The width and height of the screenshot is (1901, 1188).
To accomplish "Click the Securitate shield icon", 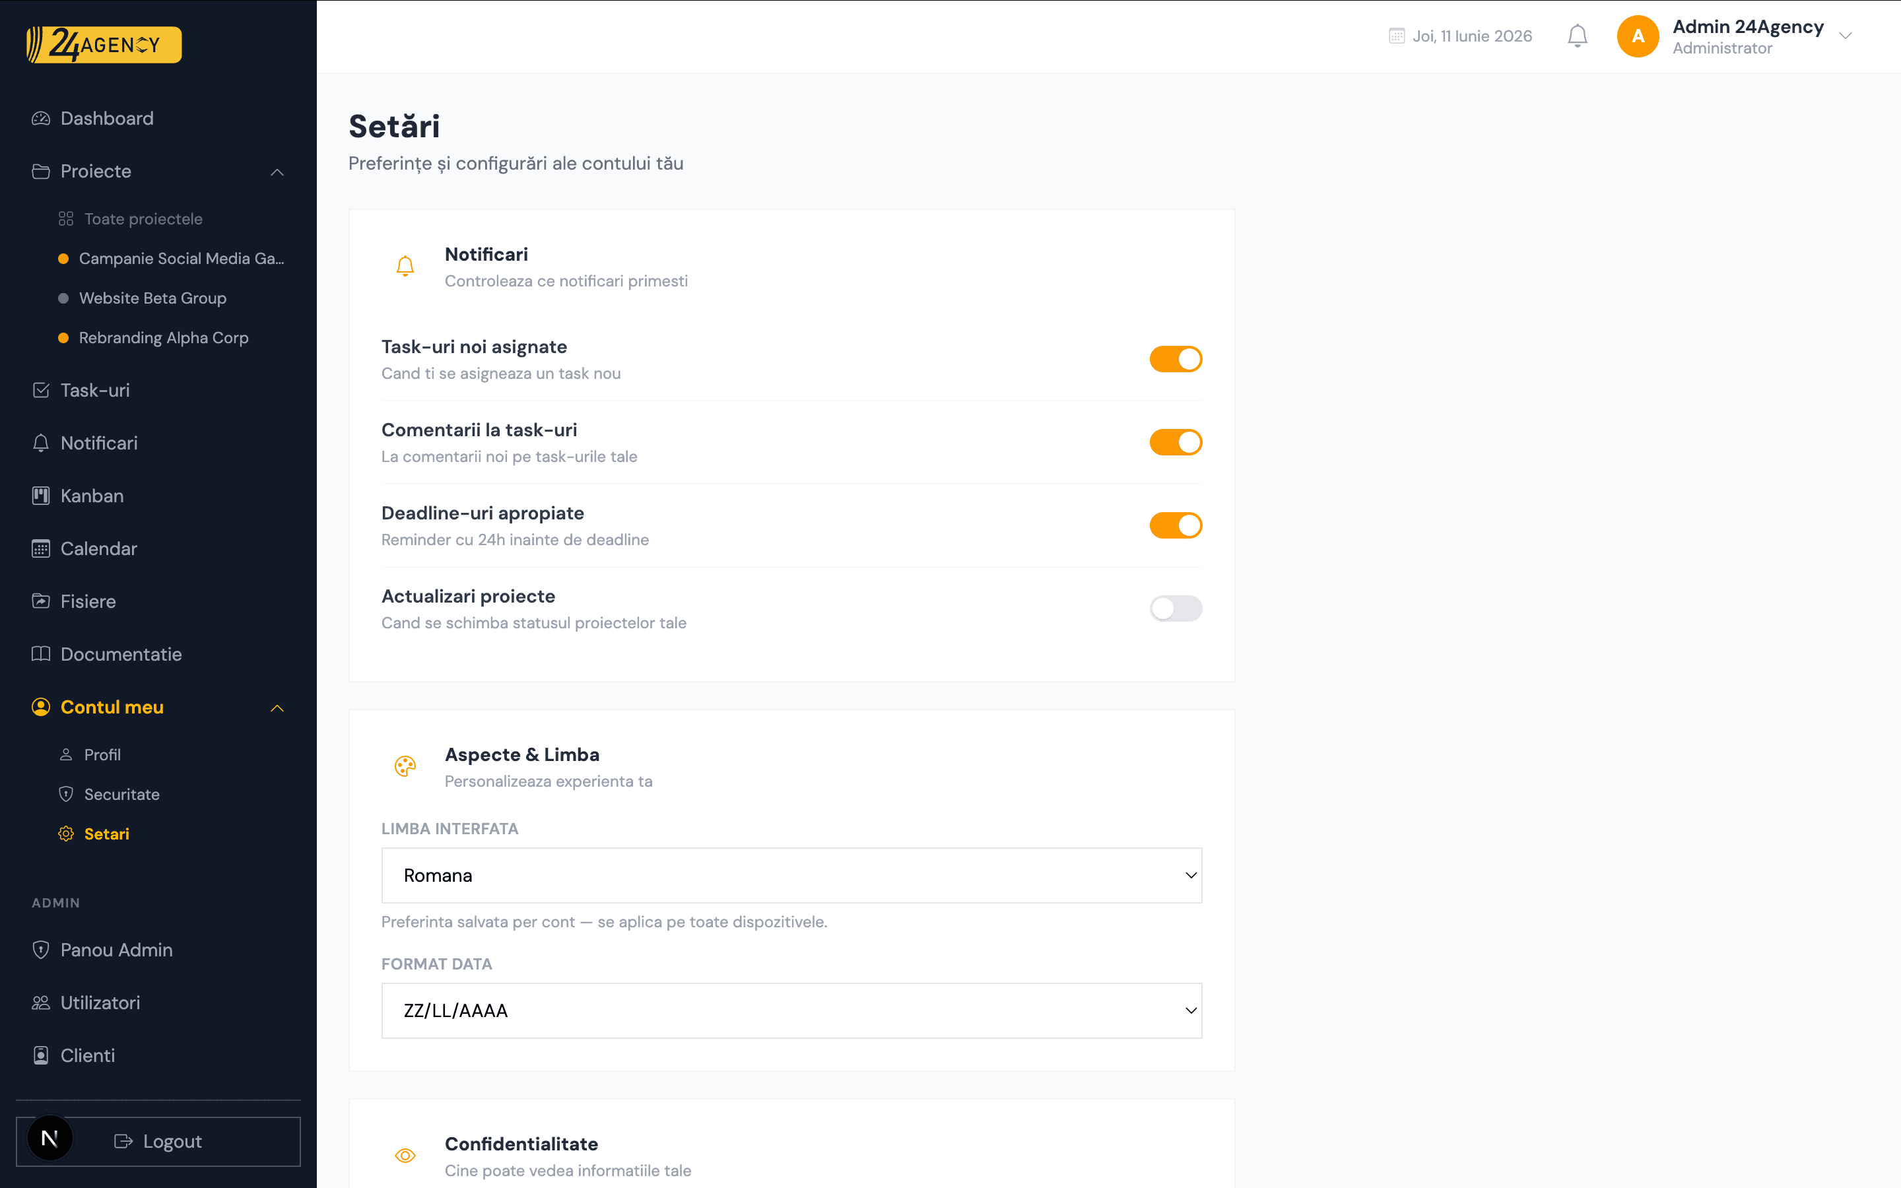I will (66, 793).
